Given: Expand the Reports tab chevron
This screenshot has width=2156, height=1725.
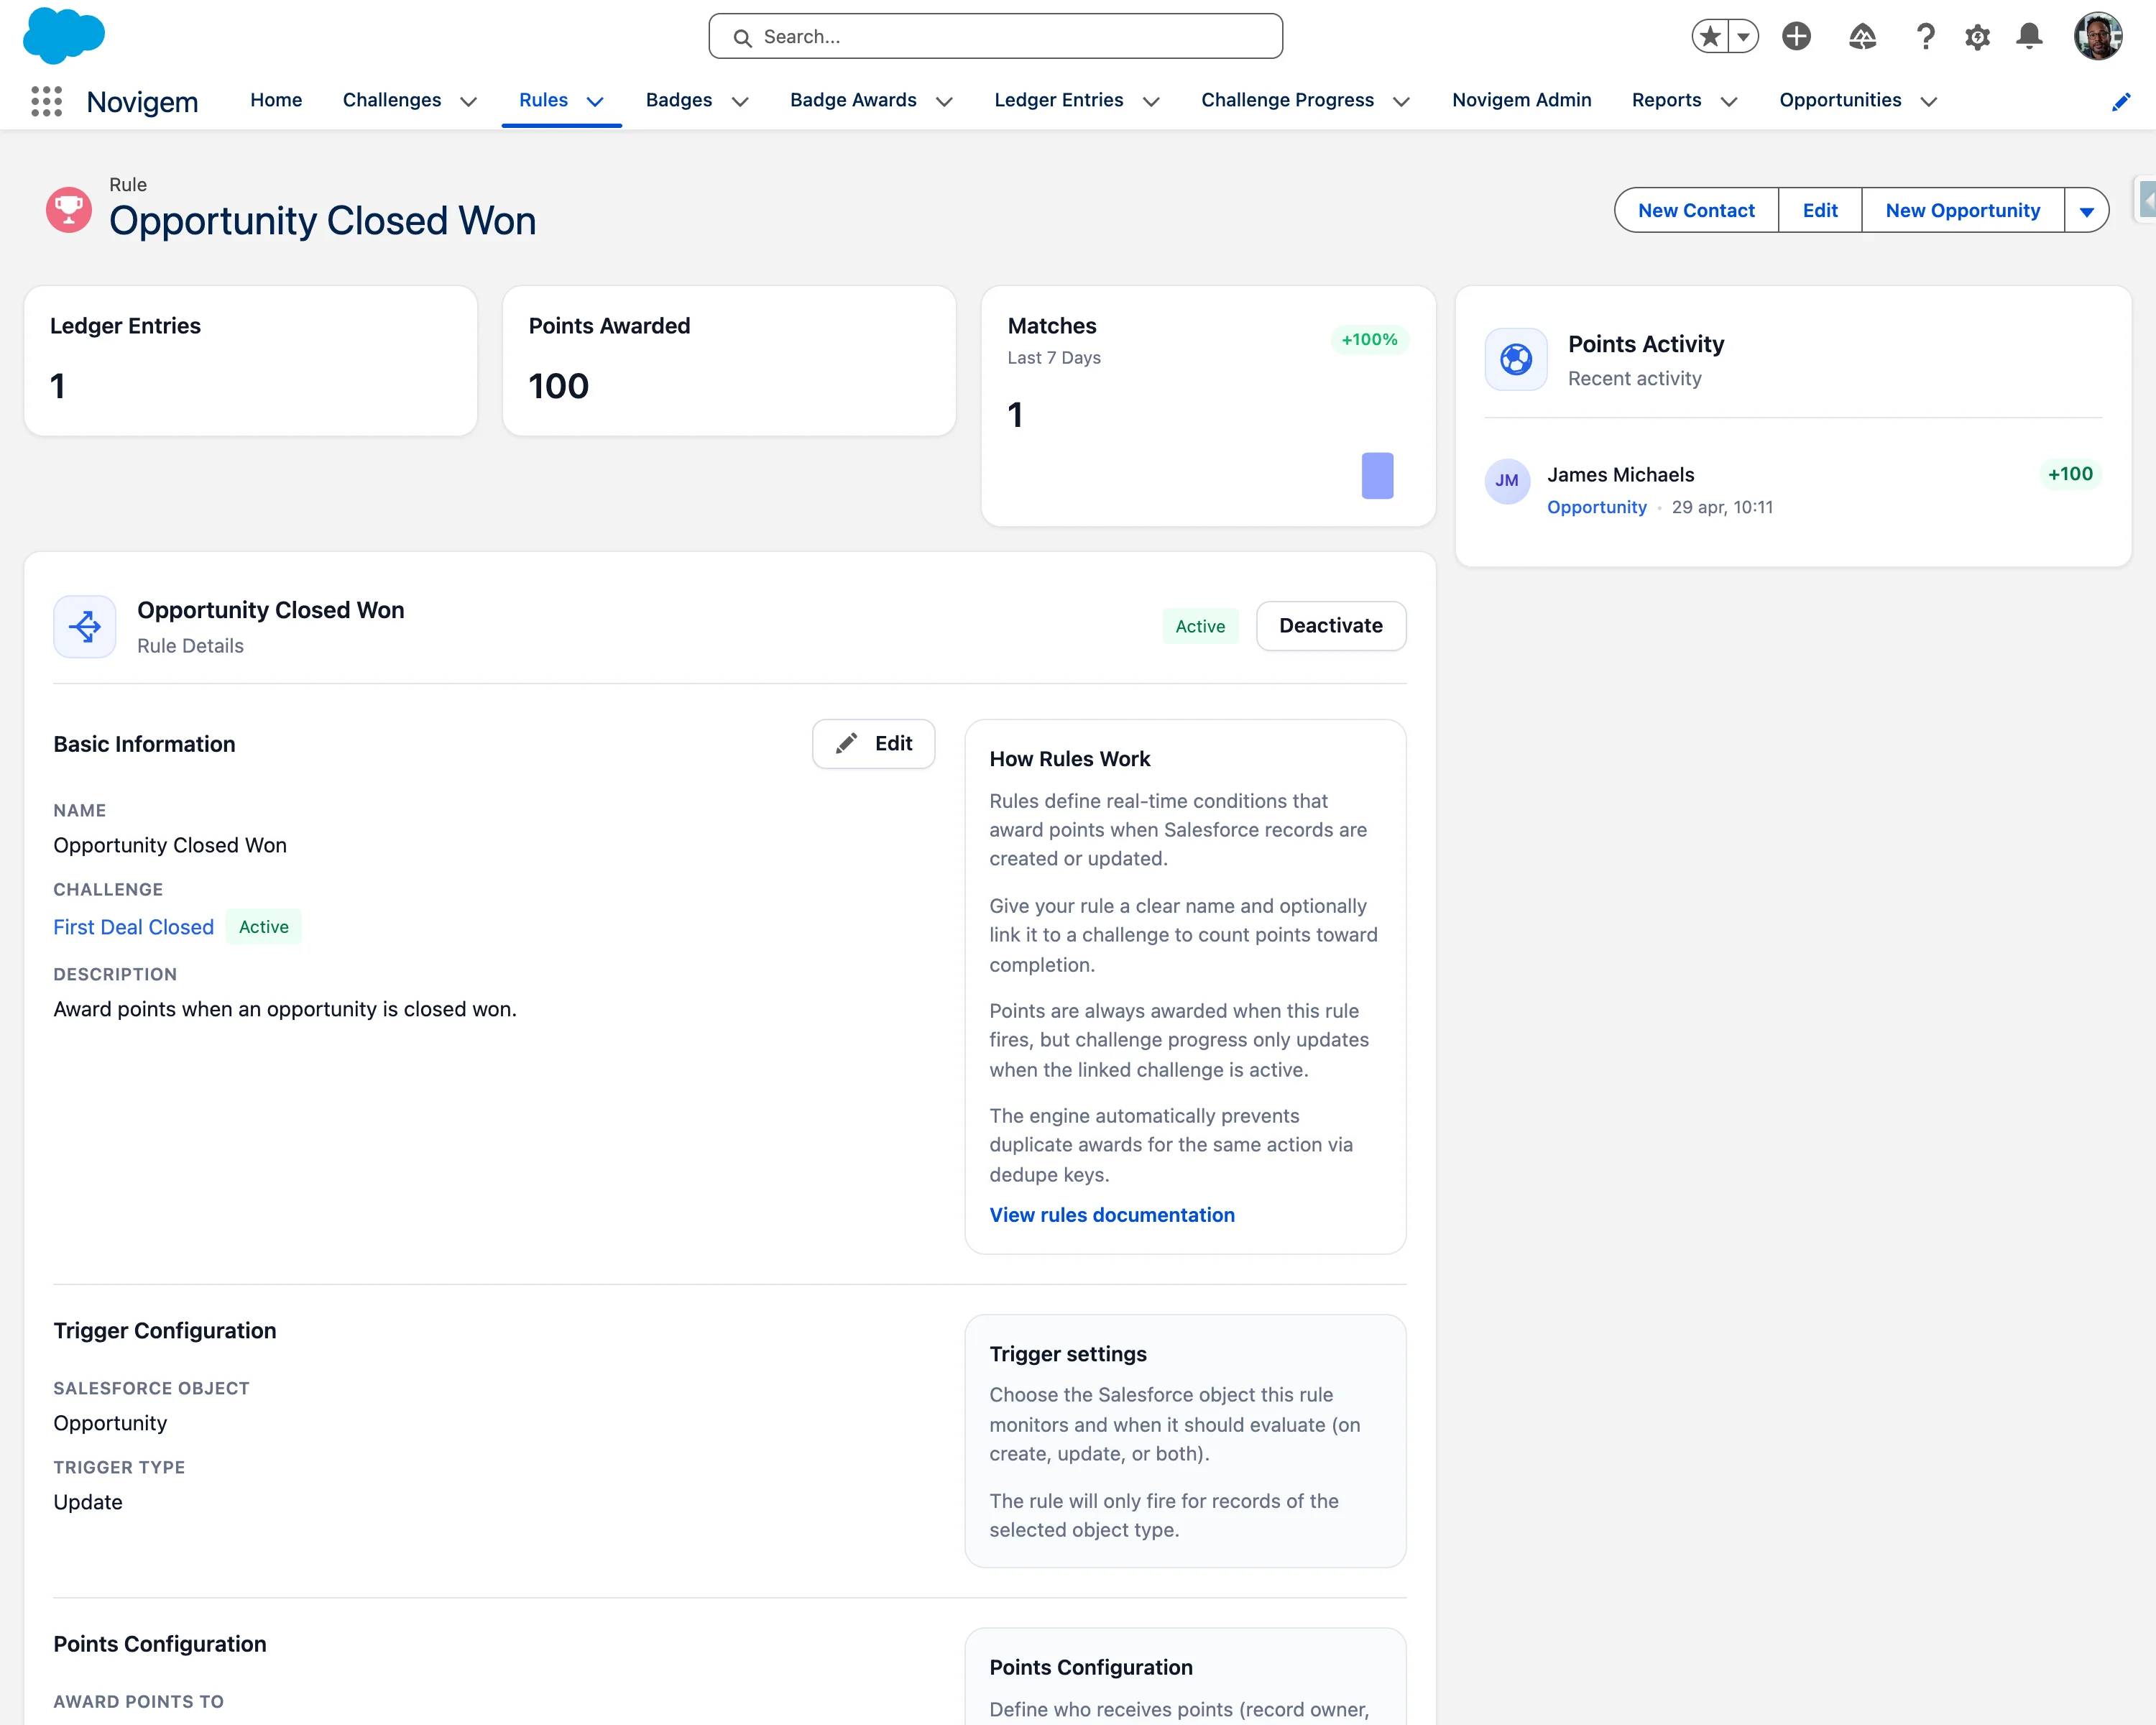Looking at the screenshot, I should (x=1729, y=101).
